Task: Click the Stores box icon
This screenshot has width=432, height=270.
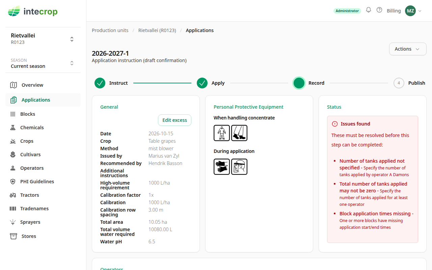Action: click(13, 236)
